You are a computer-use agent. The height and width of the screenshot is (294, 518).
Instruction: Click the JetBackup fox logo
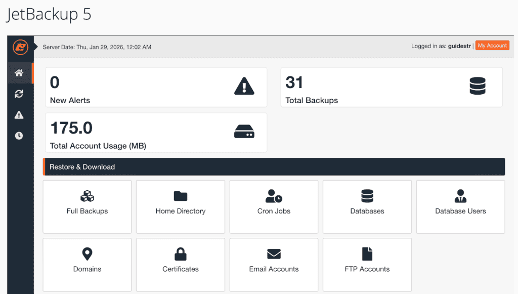pyautogui.click(x=20, y=47)
